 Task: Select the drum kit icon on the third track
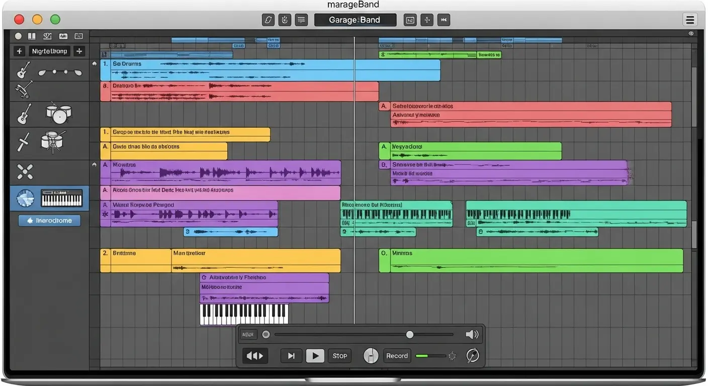coord(59,114)
